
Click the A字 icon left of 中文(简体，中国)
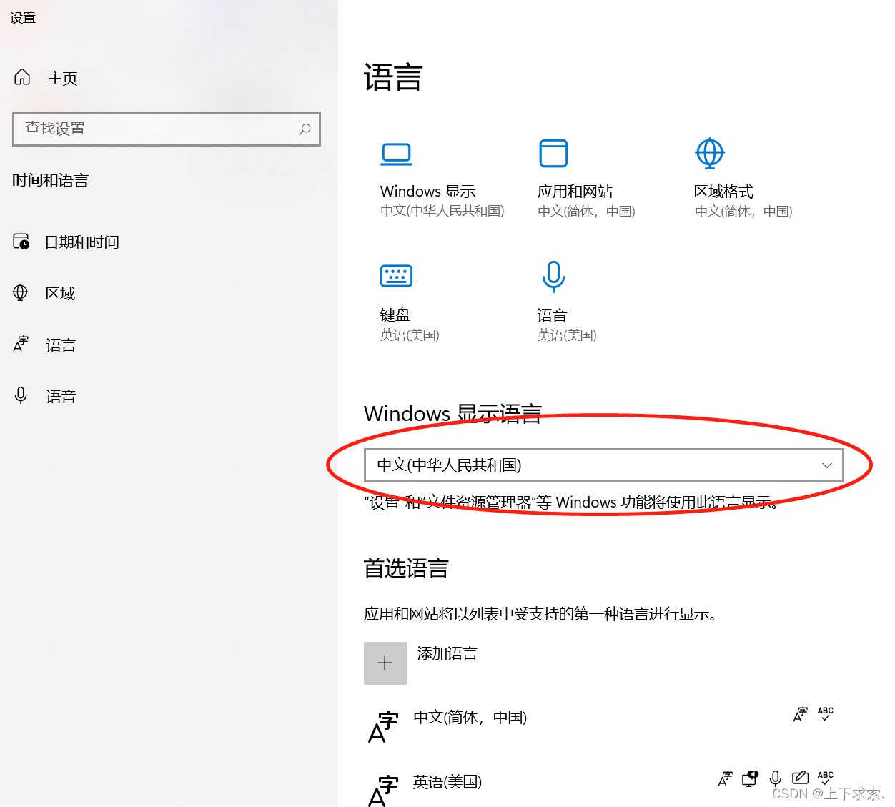(383, 727)
